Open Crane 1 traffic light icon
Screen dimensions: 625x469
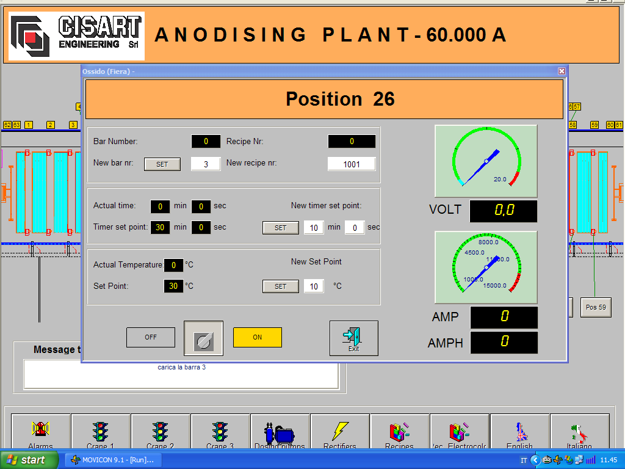tap(101, 432)
